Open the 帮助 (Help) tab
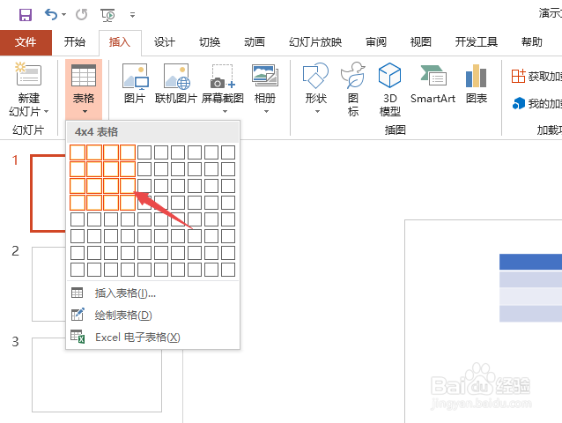Viewport: 562px width, 423px height. click(x=532, y=42)
